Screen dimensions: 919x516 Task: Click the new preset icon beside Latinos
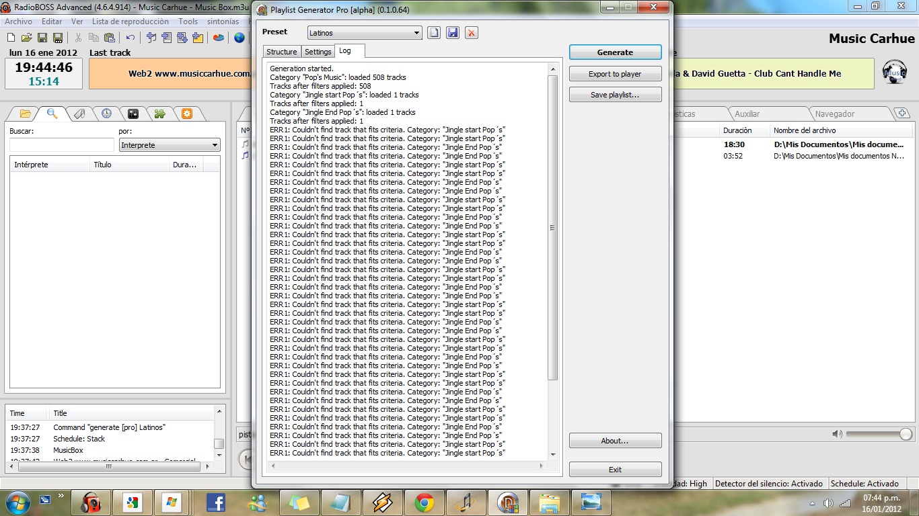tap(434, 32)
